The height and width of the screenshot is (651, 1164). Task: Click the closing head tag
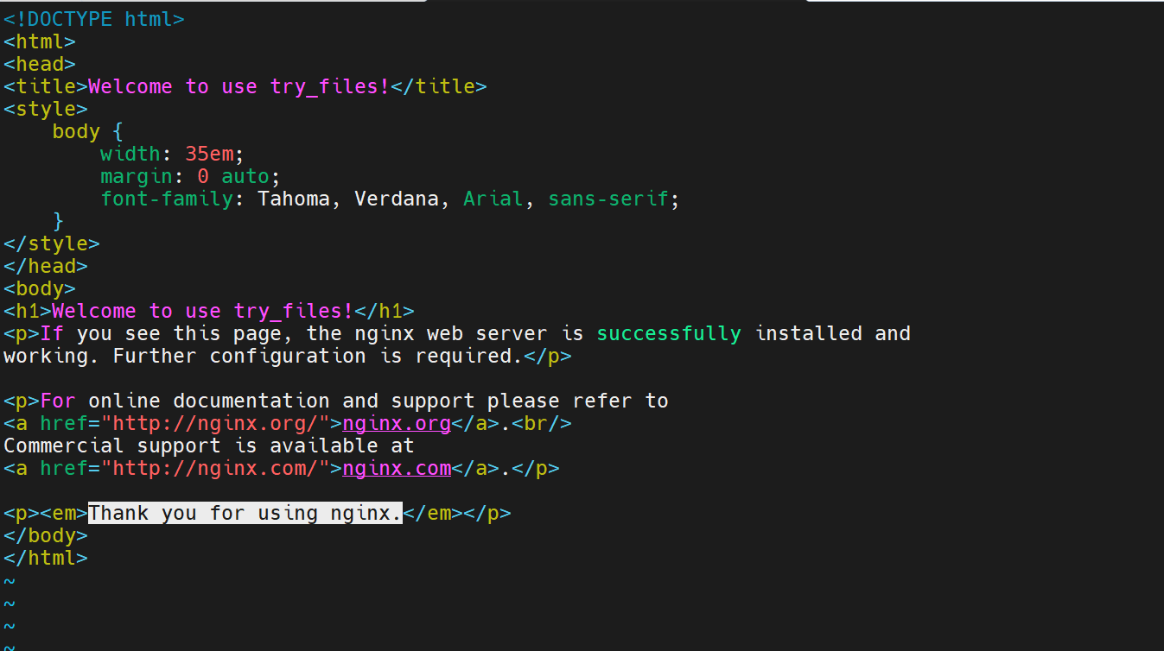point(45,266)
